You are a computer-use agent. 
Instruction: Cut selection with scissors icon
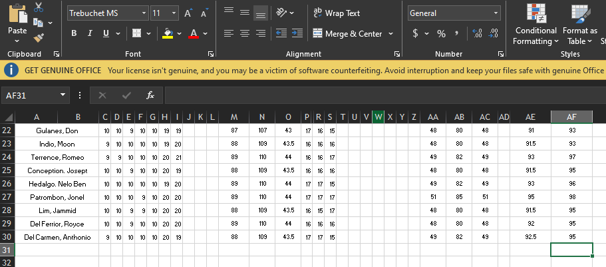pyautogui.click(x=39, y=7)
